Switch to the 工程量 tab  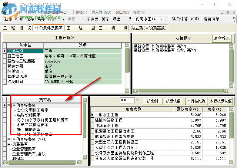[x=81, y=28]
